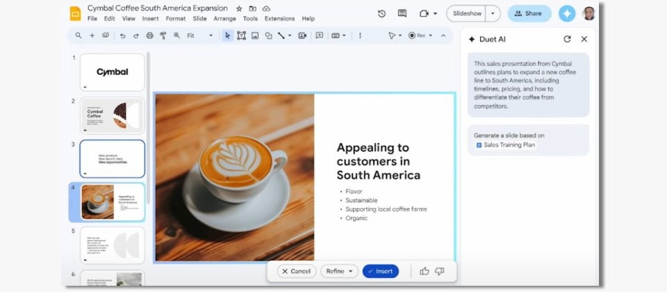Viewport: 667px width, 292px height.
Task: Select the text box tool
Action: coord(241,35)
